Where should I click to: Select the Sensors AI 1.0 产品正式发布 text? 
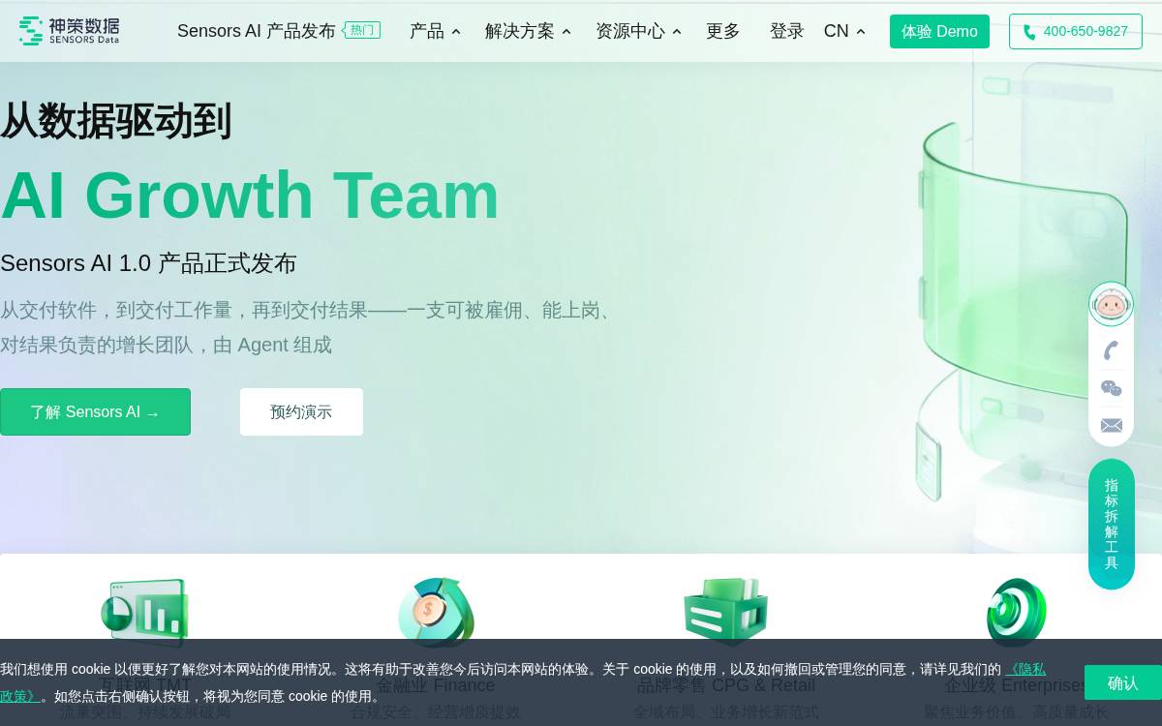tap(148, 262)
